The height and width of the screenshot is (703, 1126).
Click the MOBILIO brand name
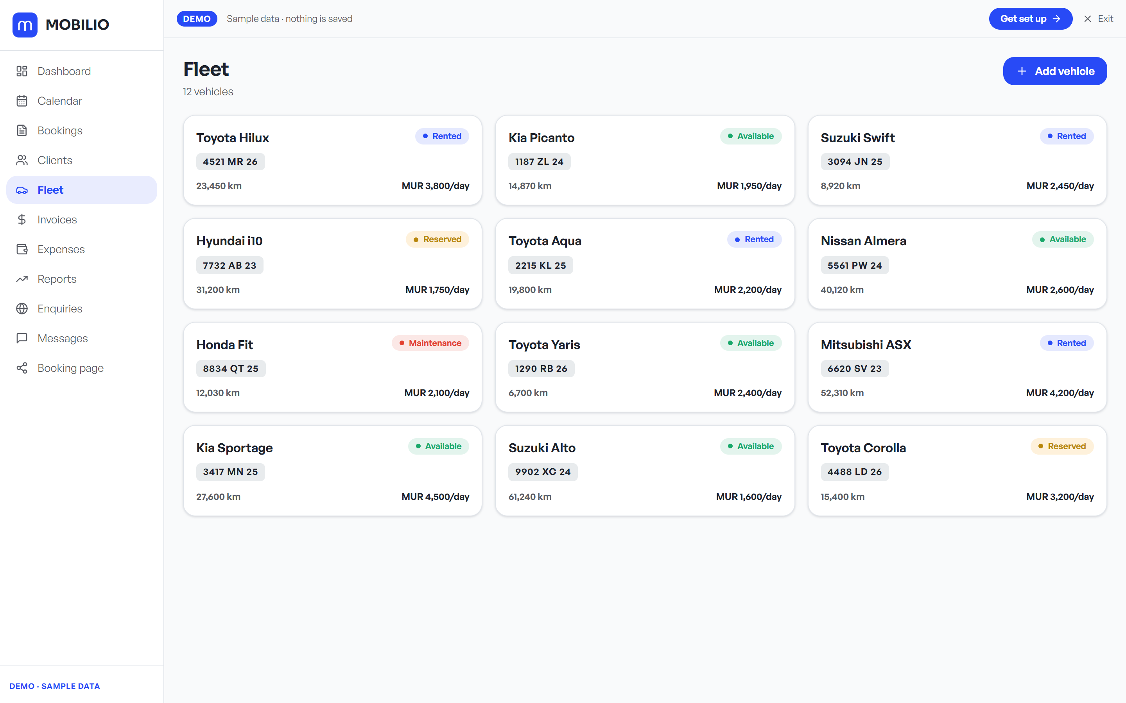click(77, 25)
